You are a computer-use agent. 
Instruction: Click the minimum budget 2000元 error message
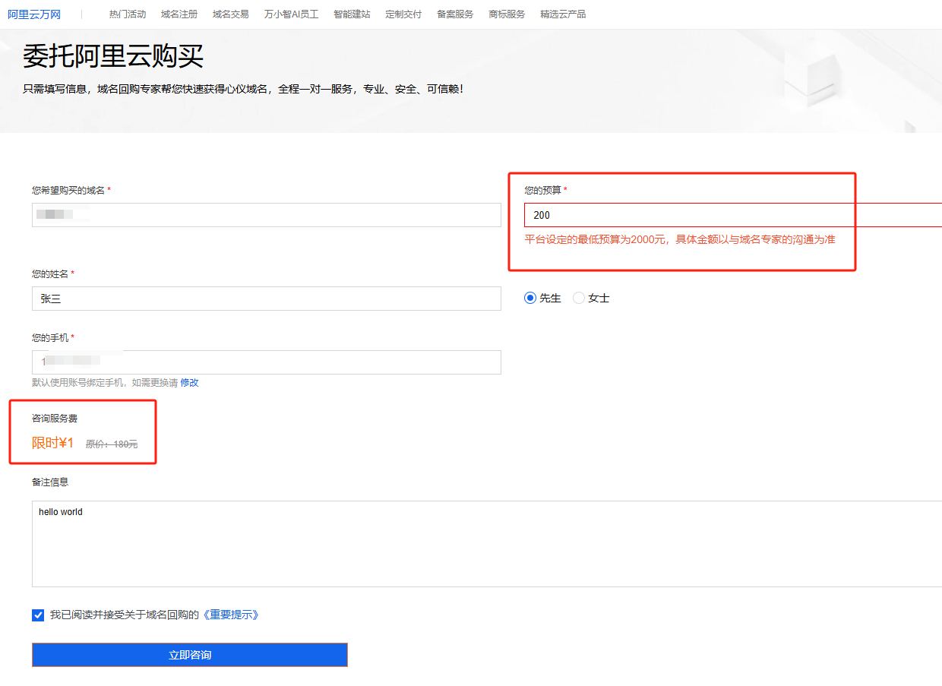point(680,239)
